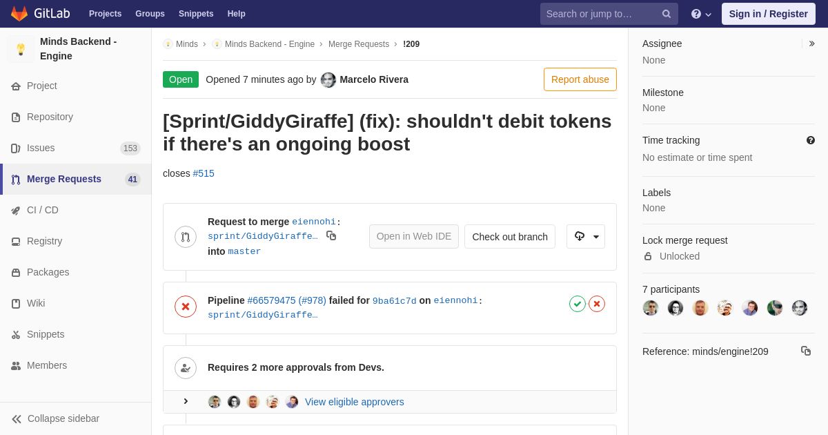Image resolution: width=828 pixels, height=435 pixels.
Task: Click Check out branch button
Action: (x=510, y=237)
